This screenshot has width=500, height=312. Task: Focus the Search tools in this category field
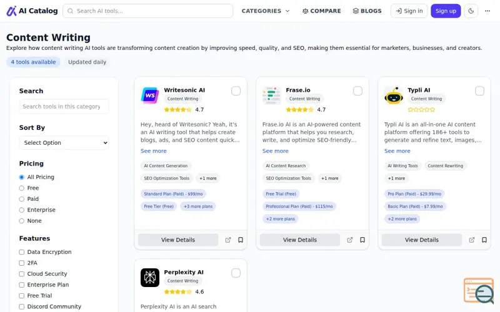tap(64, 106)
